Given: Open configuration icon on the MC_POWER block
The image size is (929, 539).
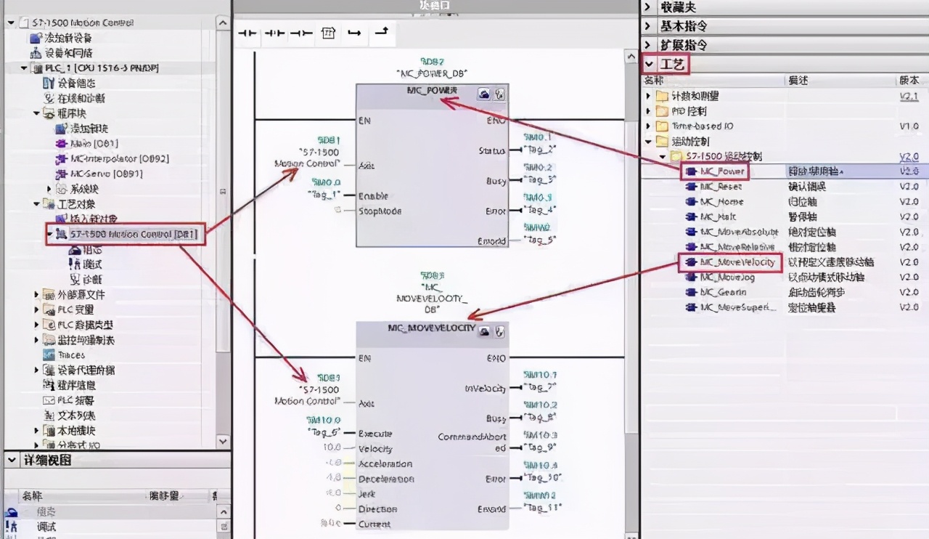Looking at the screenshot, I should coord(483,94).
